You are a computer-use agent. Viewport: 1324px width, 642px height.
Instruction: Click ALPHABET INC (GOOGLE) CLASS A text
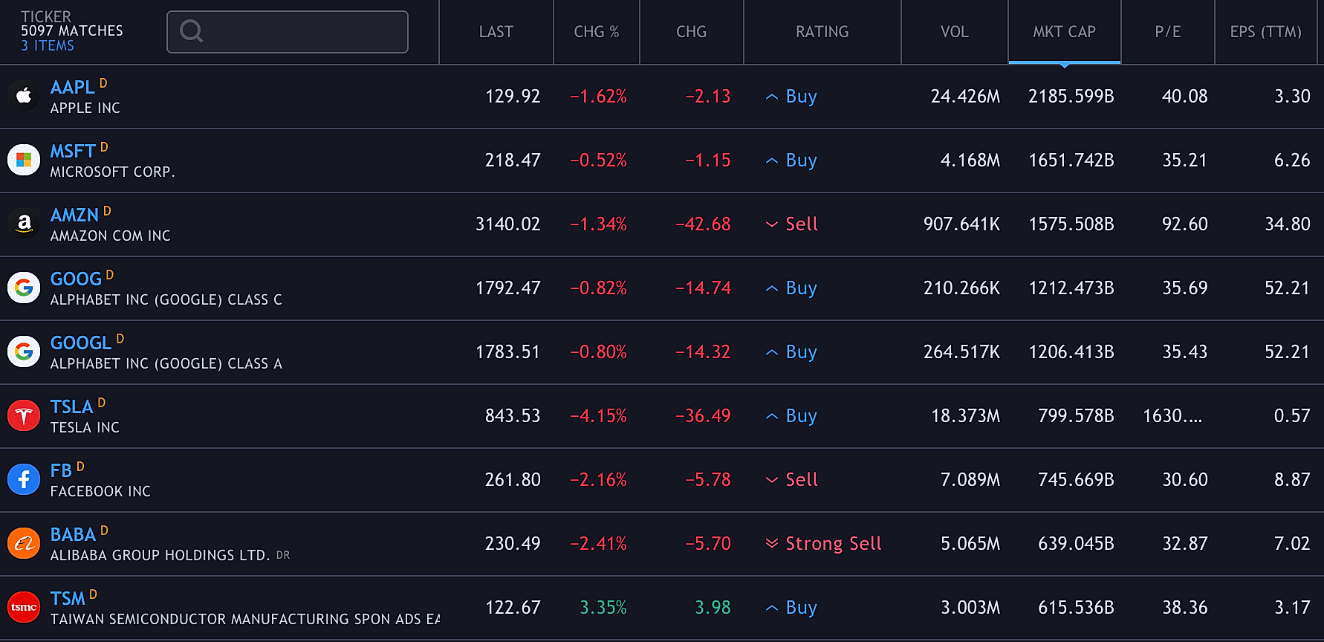click(x=166, y=363)
